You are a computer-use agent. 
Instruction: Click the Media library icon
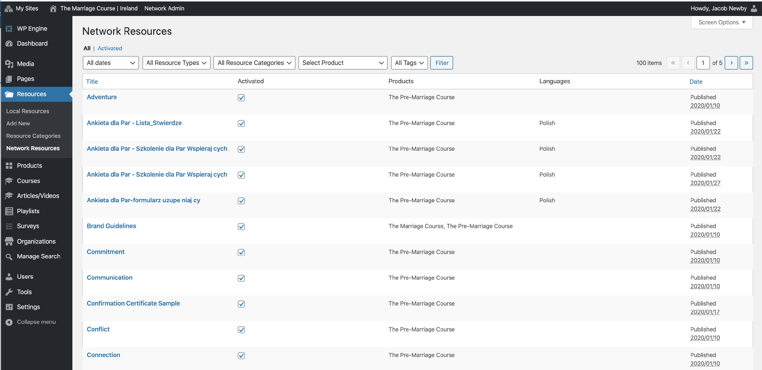click(9, 64)
